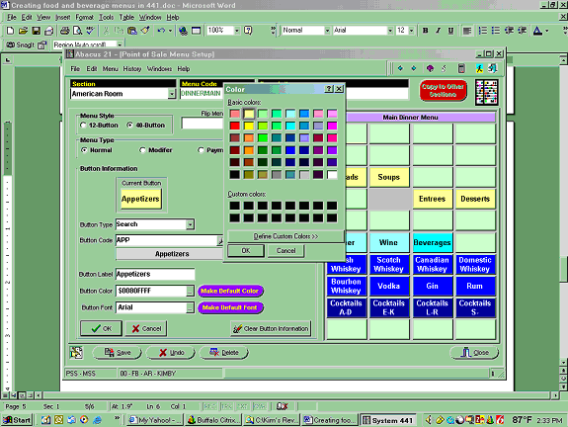Click the System 441 taskbar button
The width and height of the screenshot is (568, 427).
point(388,420)
